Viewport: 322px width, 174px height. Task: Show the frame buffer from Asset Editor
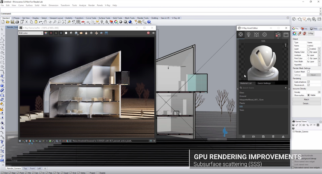[286, 35]
